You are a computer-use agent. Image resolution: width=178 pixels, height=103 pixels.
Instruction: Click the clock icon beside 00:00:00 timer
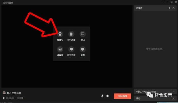4,98
